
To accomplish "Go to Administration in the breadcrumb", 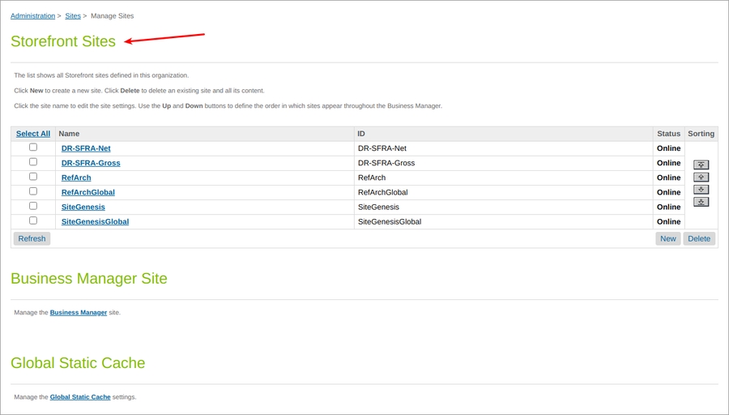I will coord(32,16).
